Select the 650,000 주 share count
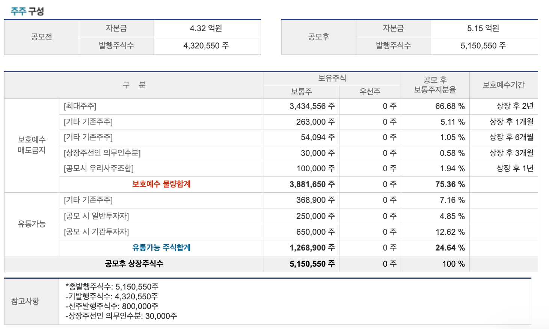Screen dimensions: 549x329 tap(315, 232)
